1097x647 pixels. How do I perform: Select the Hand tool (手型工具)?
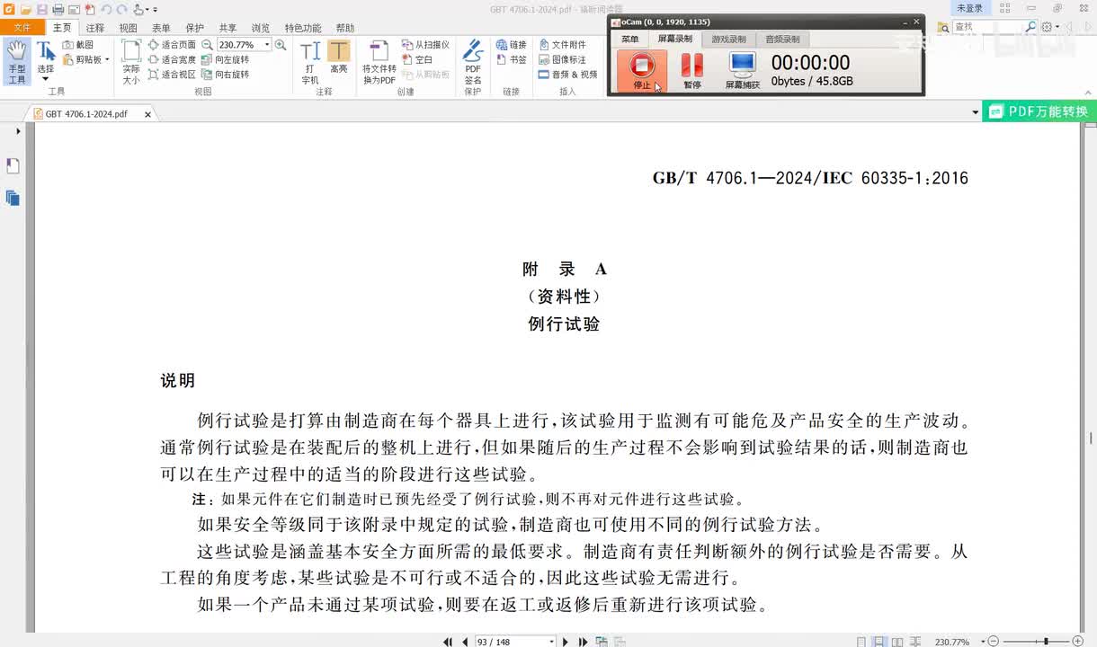16,62
